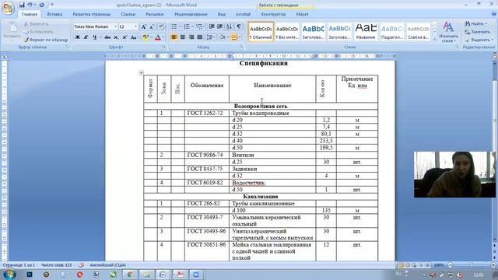Click the Наименование table header cell
This screenshot has height=280, width=498.
tap(272, 89)
